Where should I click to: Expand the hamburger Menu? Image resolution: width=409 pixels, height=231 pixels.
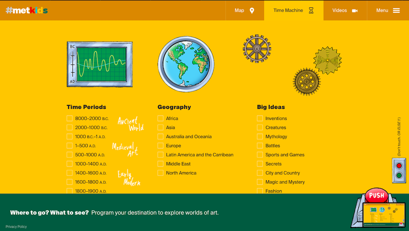388,10
